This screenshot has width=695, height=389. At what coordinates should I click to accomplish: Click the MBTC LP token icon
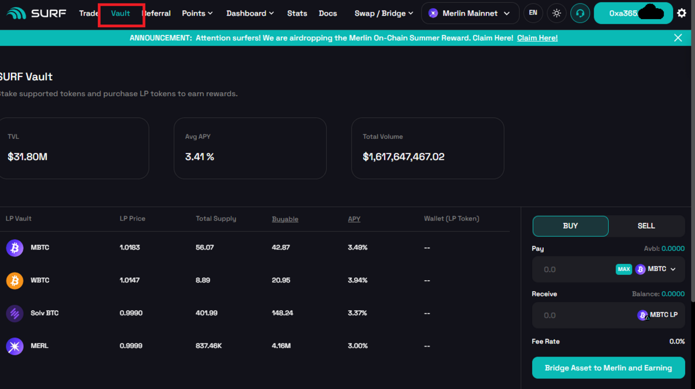coord(642,315)
